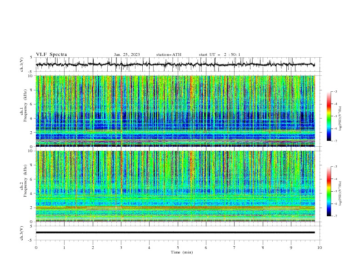Click the ch.2 color scale bar
This screenshot has height=278, width=360.
329,191
